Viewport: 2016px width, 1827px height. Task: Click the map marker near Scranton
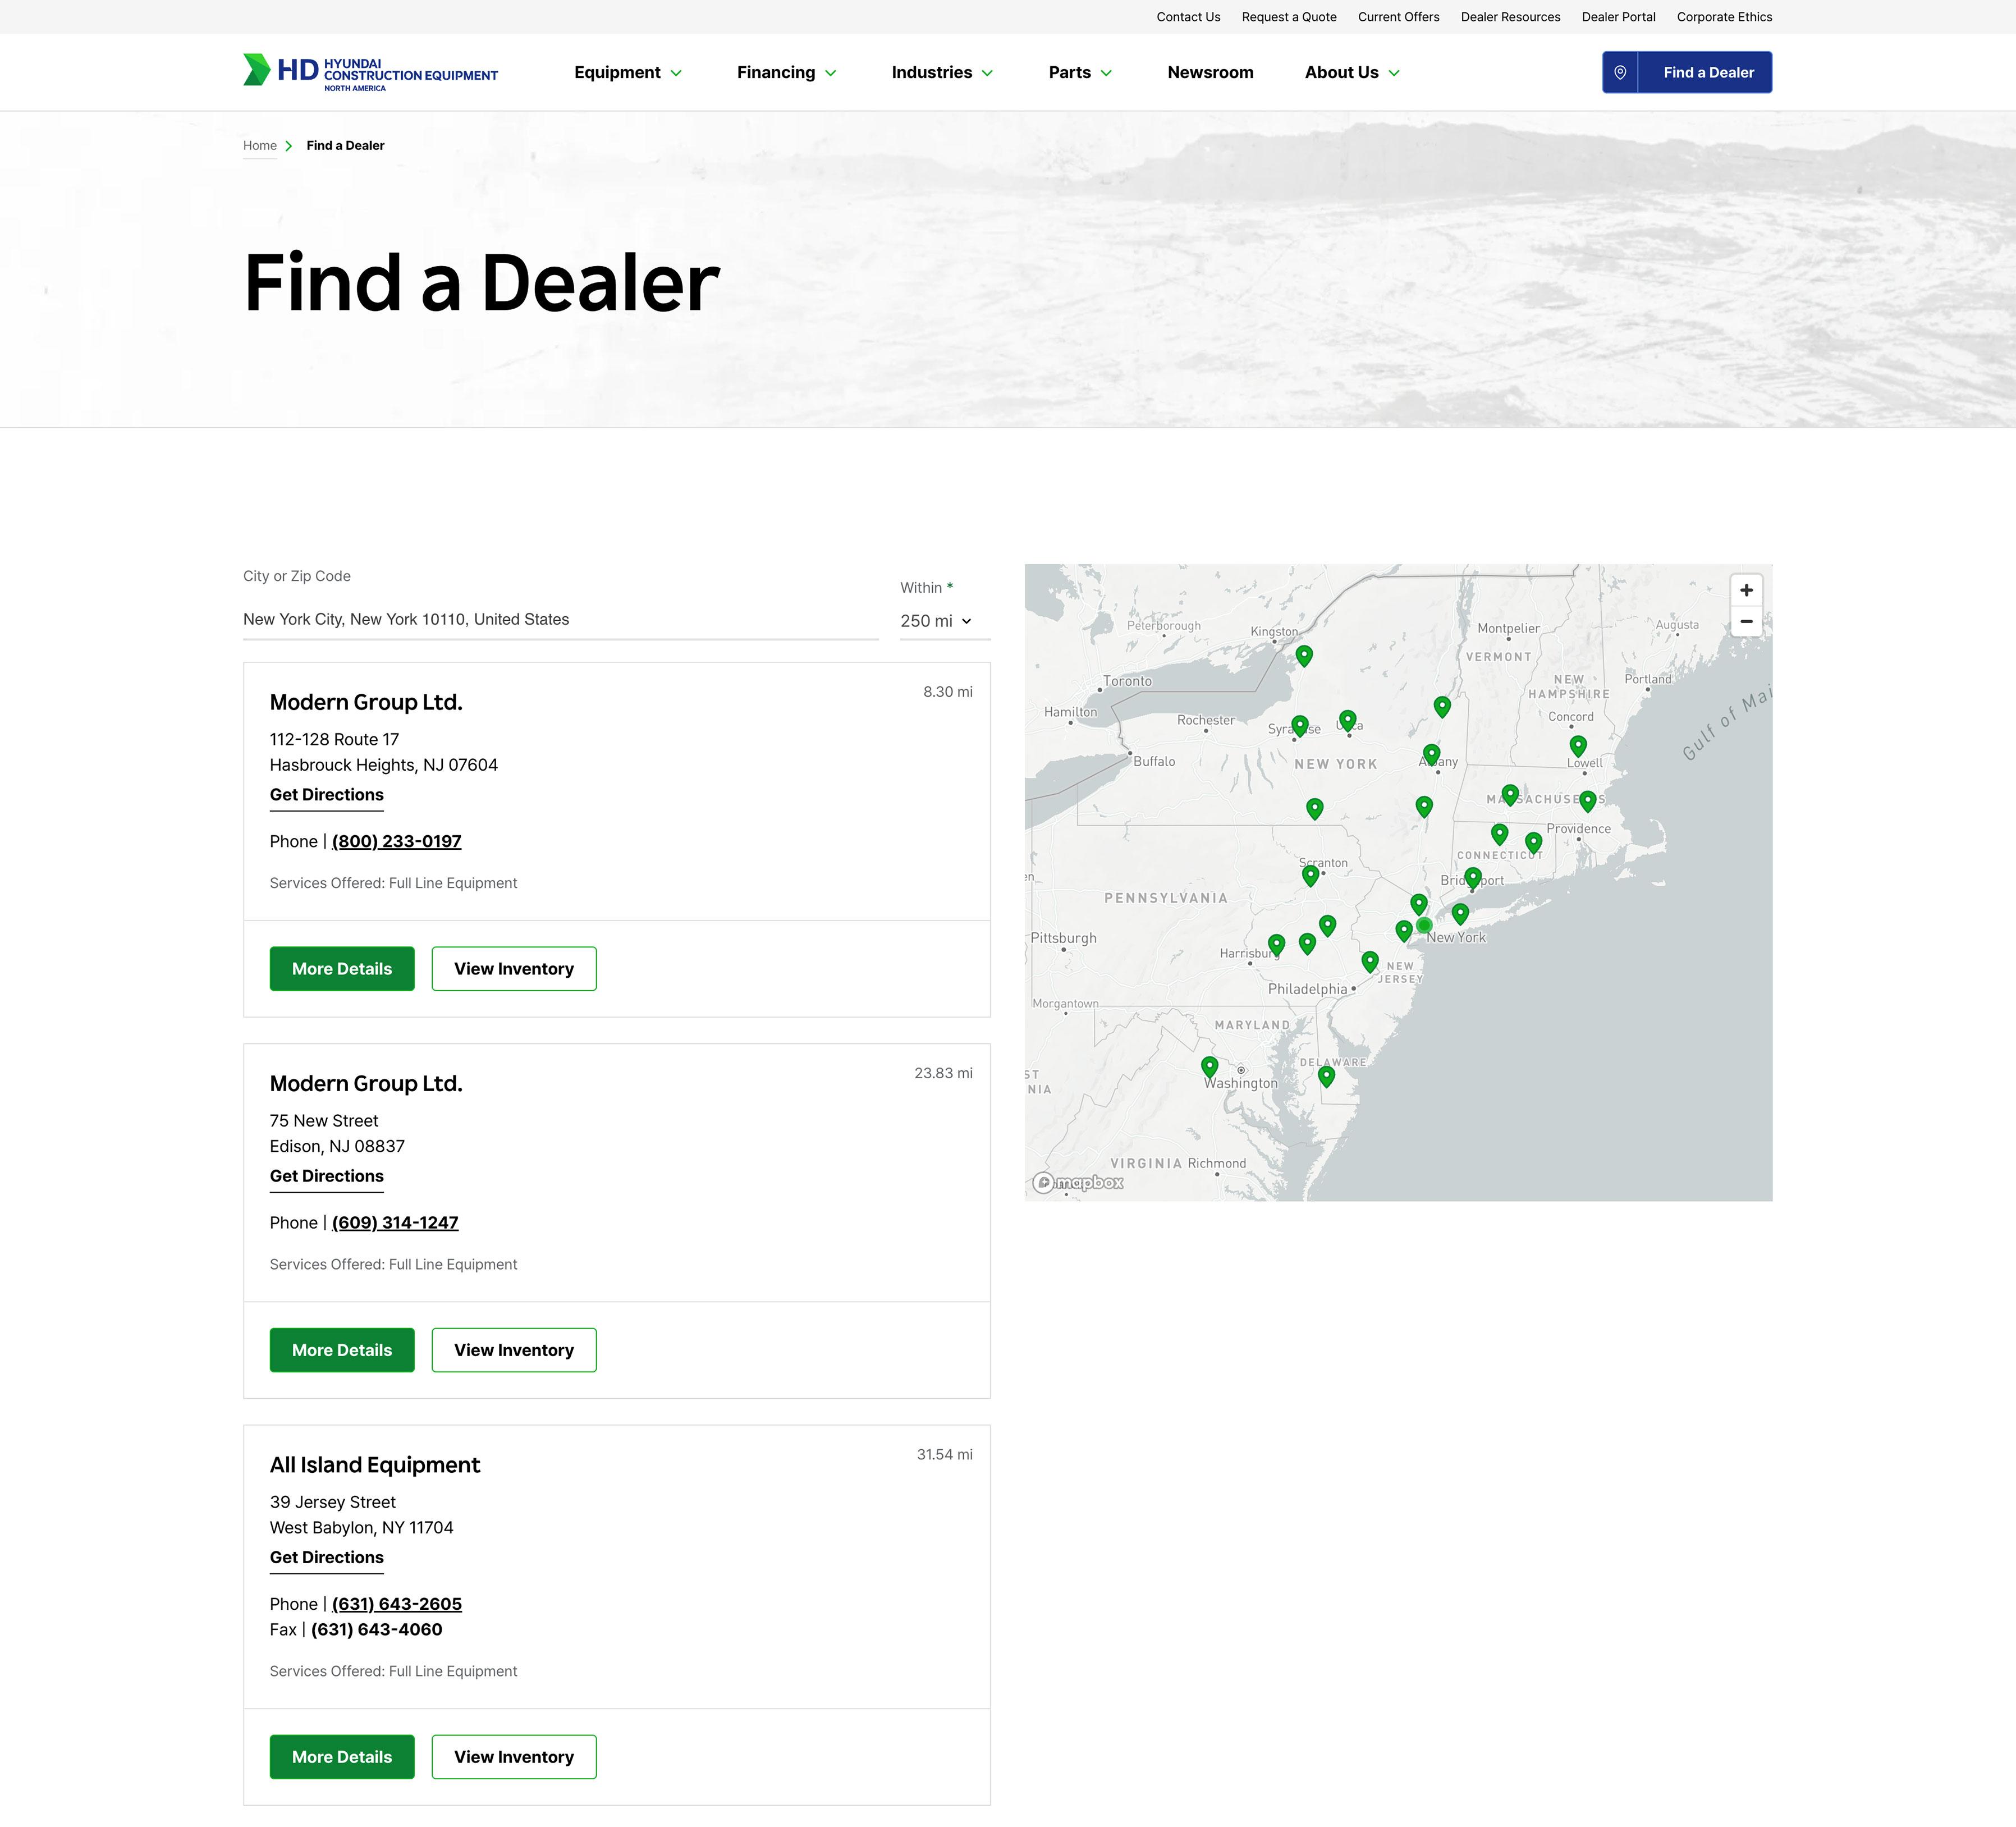pos(1310,875)
